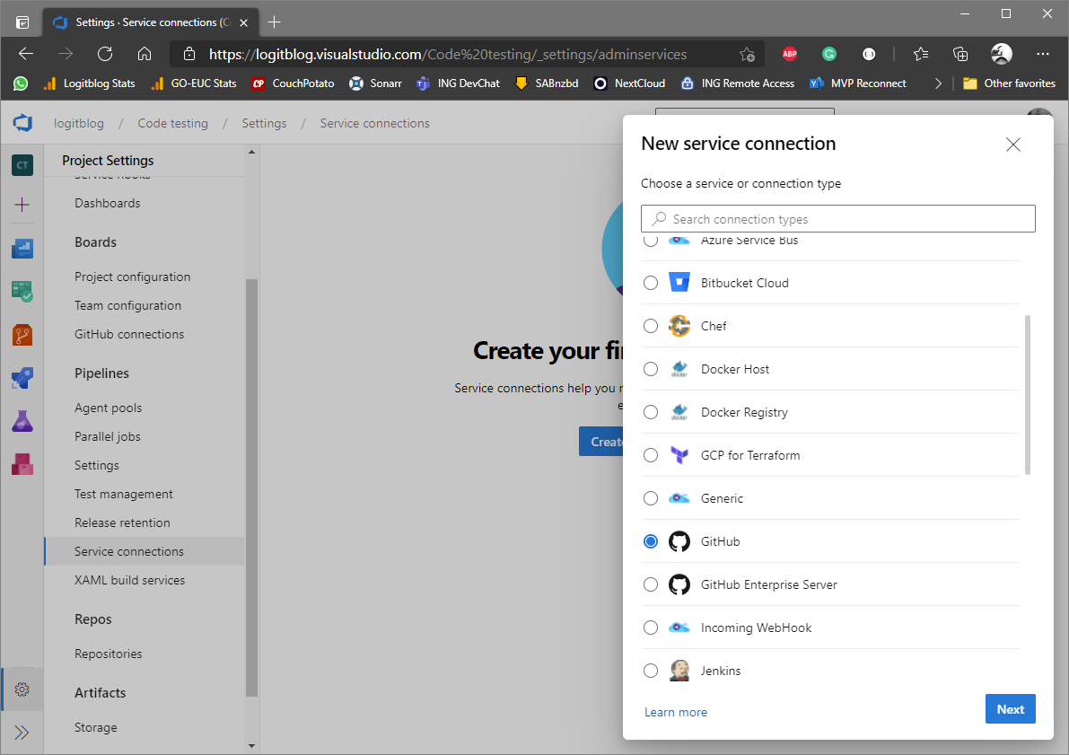Open Parallel jobs settings

[x=108, y=436]
